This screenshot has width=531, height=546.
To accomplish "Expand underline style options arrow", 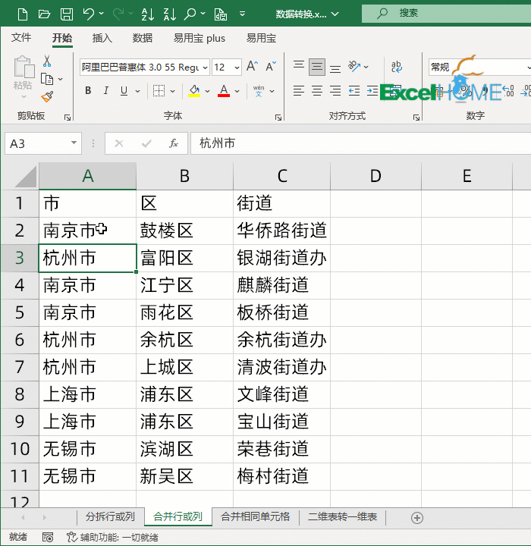I will [137, 91].
